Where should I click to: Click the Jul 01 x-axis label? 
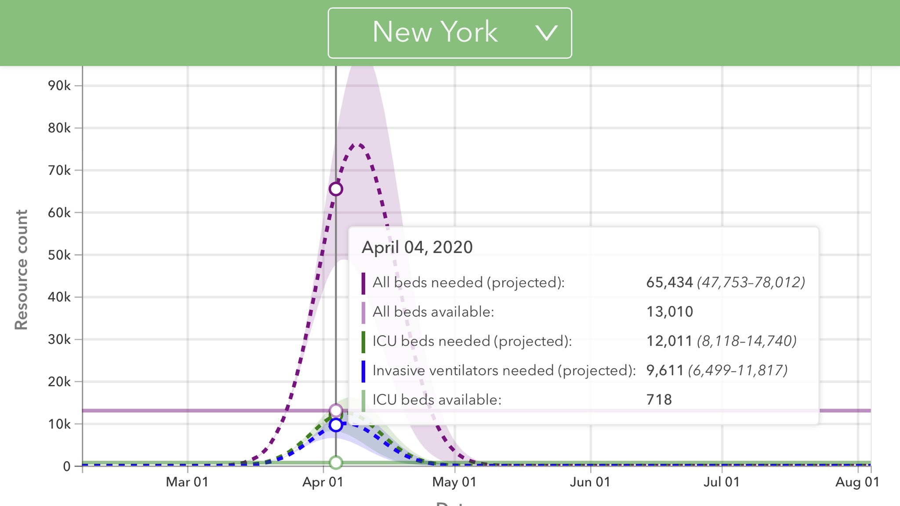pyautogui.click(x=722, y=482)
